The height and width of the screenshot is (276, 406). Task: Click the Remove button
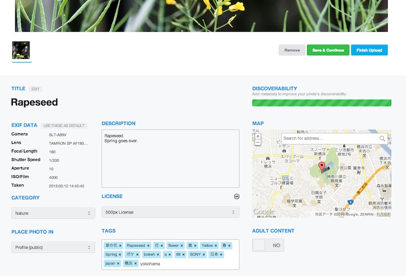292,50
